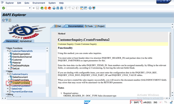Collapse the CustomerInquiry node arrow
174x104 pixels.
pos(8,74)
